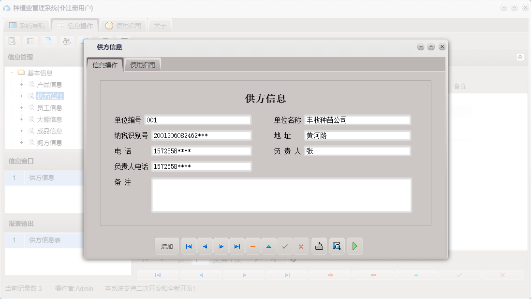The image size is (531, 299).
Task: Jump to last record using the toolbar icon
Action: 237,246
